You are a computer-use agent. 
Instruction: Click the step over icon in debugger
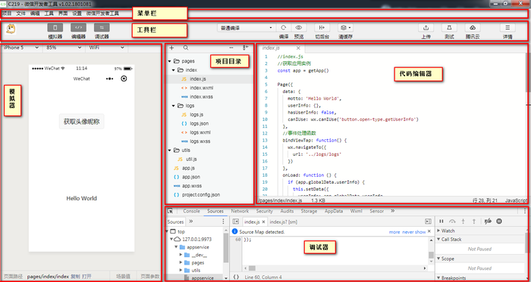point(452,222)
